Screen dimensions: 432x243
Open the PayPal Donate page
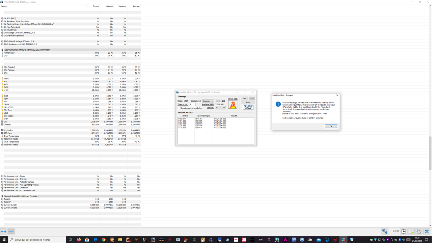tap(248, 107)
